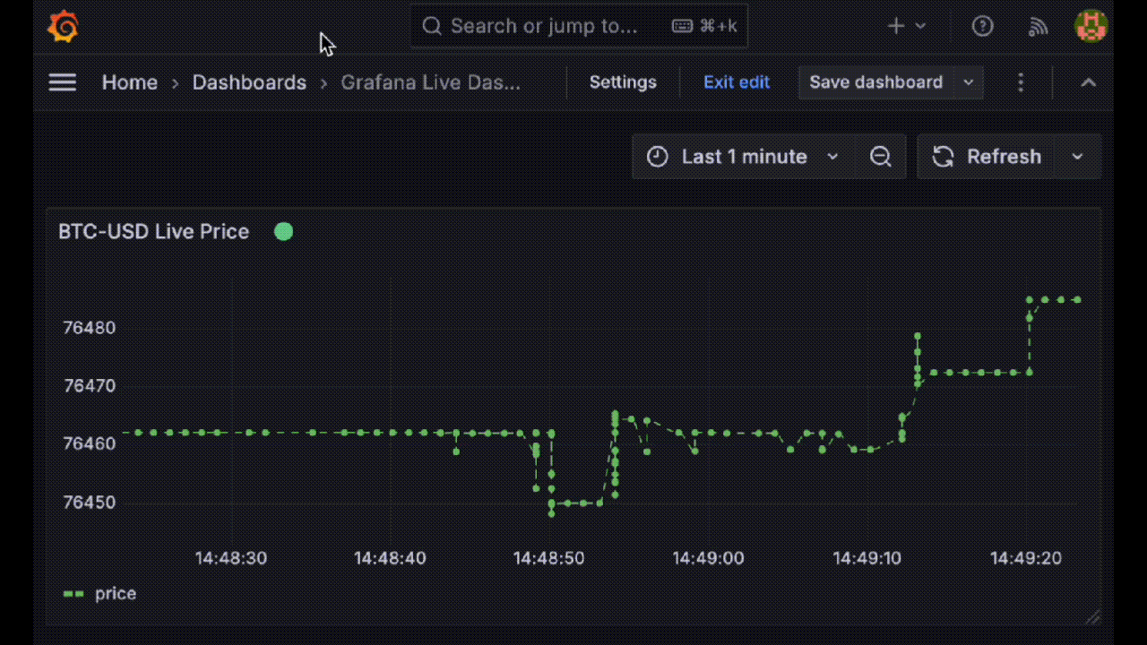Open the Settings menu item
The width and height of the screenshot is (1147, 645).
[623, 82]
